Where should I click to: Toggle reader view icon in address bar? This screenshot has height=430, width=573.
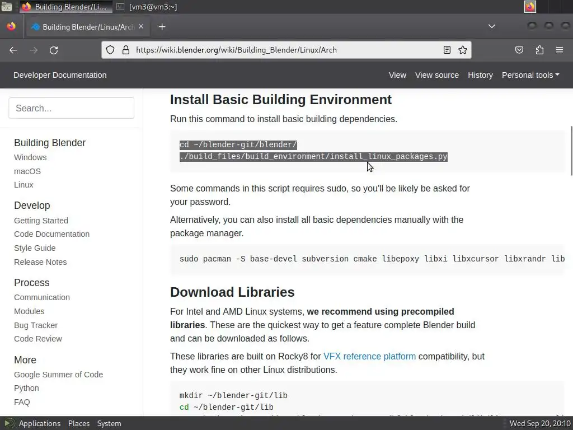[447, 50]
